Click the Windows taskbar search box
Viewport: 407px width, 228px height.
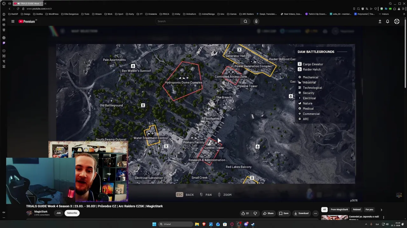[x=176, y=224]
